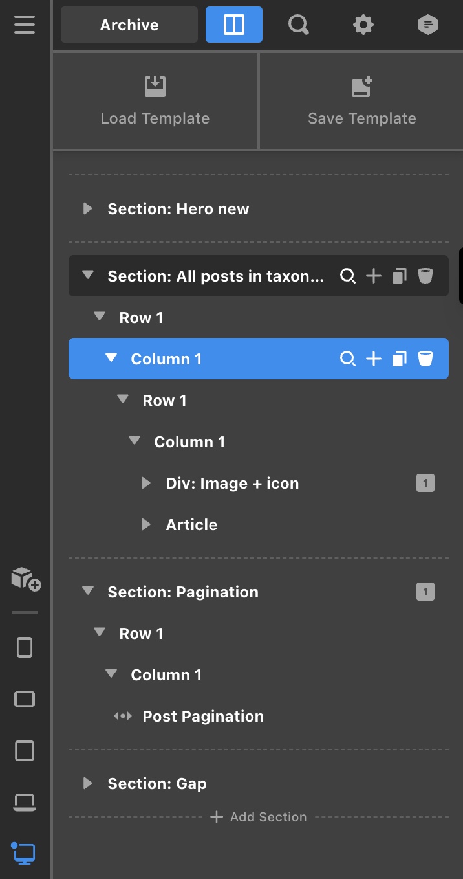Switch to desktop monitor viewport

(x=25, y=853)
